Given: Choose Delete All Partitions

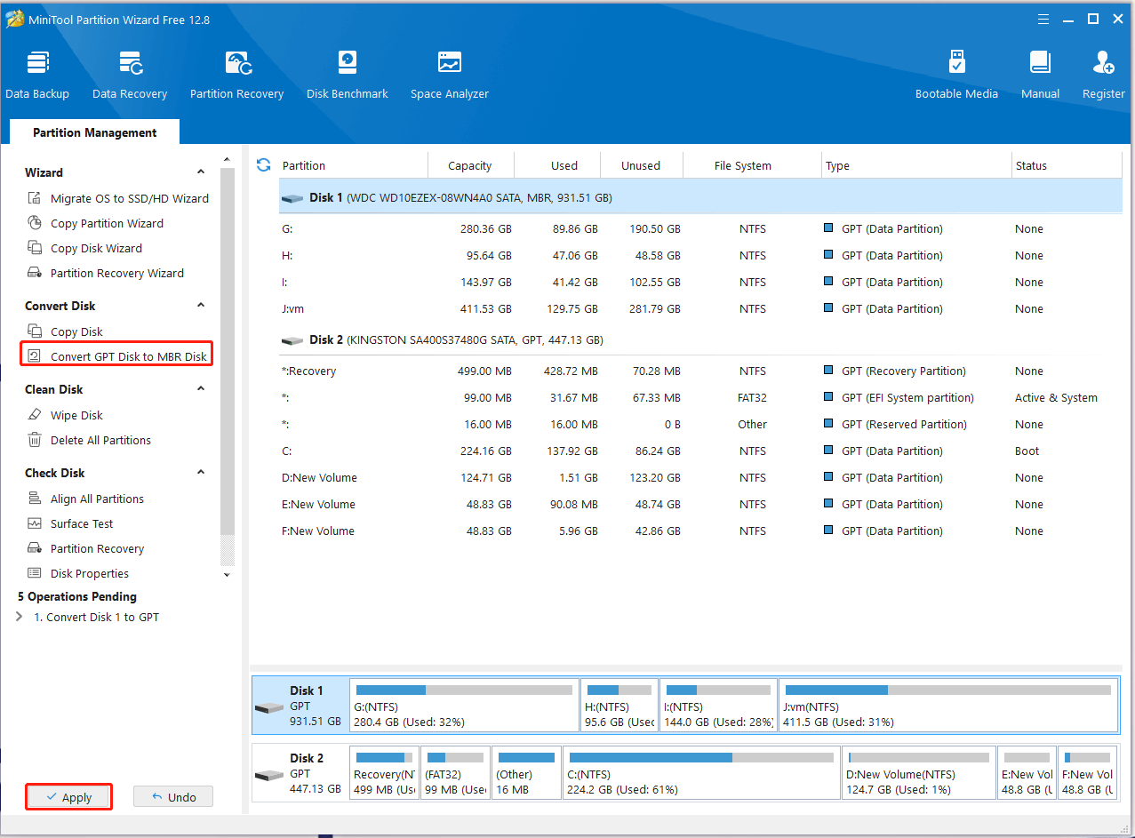Looking at the screenshot, I should point(100,440).
